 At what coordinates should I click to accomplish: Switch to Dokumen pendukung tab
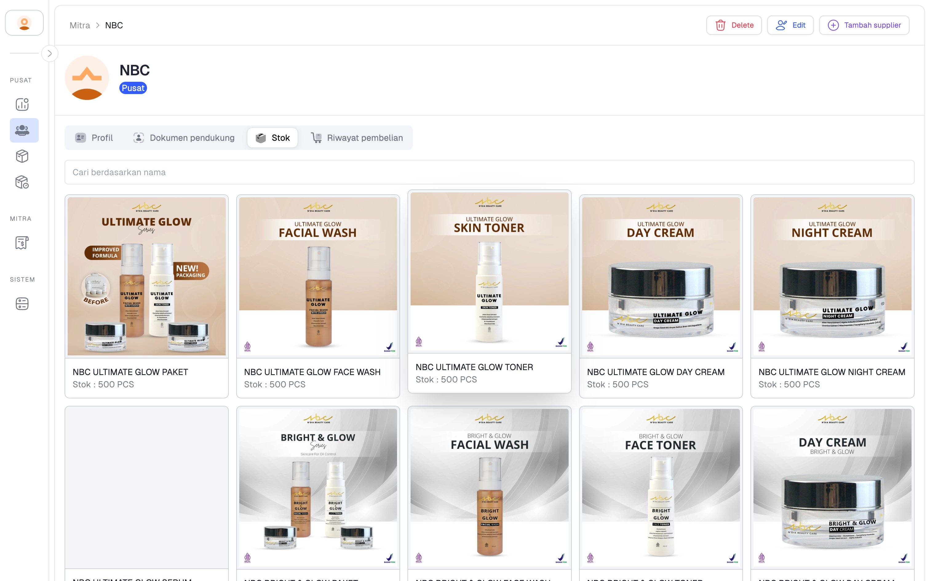[184, 138]
